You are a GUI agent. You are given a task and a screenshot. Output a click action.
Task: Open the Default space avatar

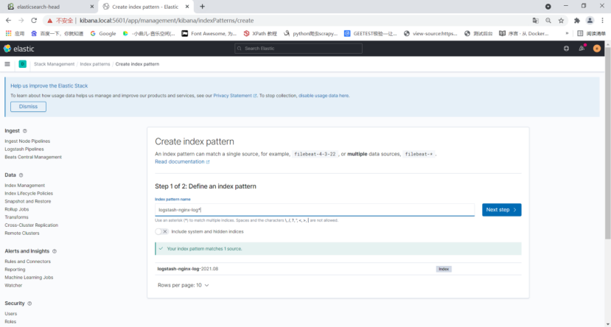point(23,64)
